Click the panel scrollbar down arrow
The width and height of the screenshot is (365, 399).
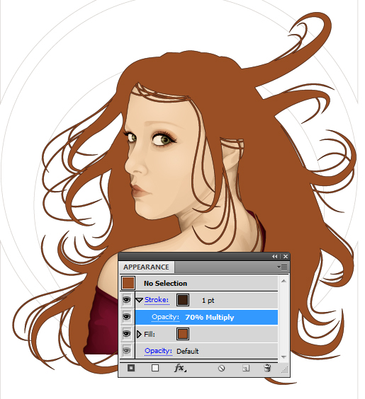click(x=283, y=357)
